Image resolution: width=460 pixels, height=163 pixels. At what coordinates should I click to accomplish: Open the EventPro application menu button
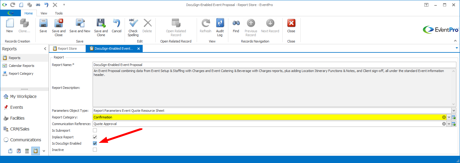coord(10,13)
